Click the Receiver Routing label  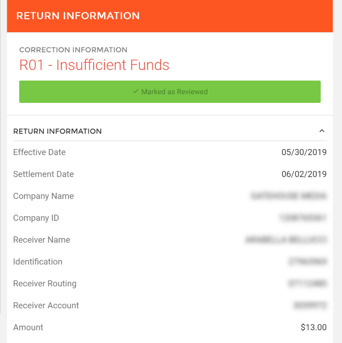click(x=45, y=283)
